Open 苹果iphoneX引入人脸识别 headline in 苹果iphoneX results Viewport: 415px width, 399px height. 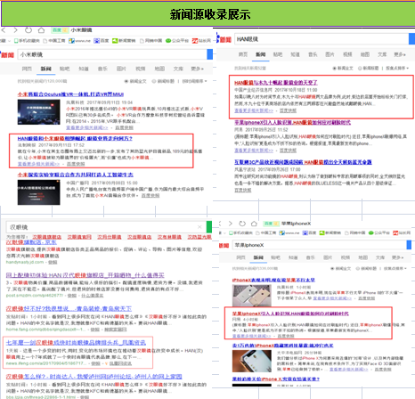[290, 313]
